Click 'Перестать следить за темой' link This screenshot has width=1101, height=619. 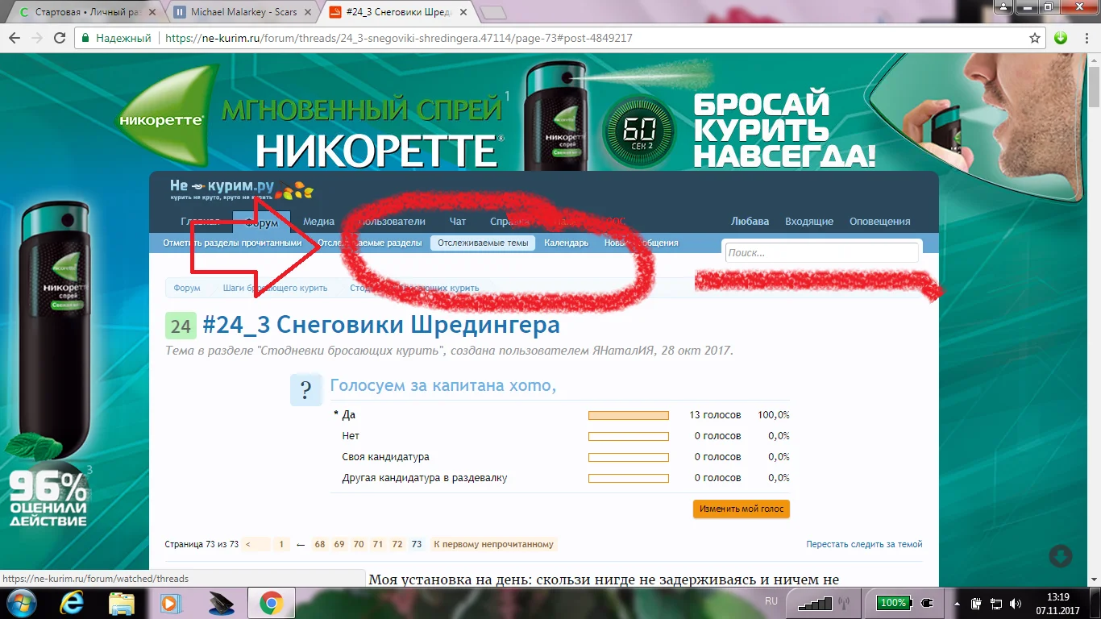pyautogui.click(x=863, y=544)
